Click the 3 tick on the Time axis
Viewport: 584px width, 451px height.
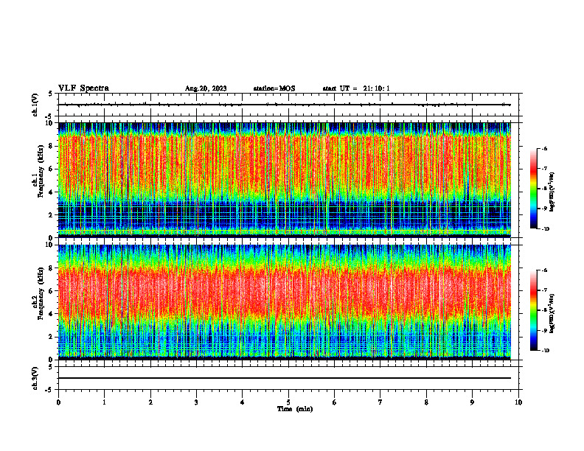[196, 402]
